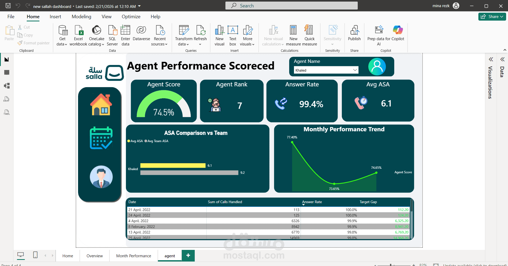
Task: Open the File menu
Action: 11,17
